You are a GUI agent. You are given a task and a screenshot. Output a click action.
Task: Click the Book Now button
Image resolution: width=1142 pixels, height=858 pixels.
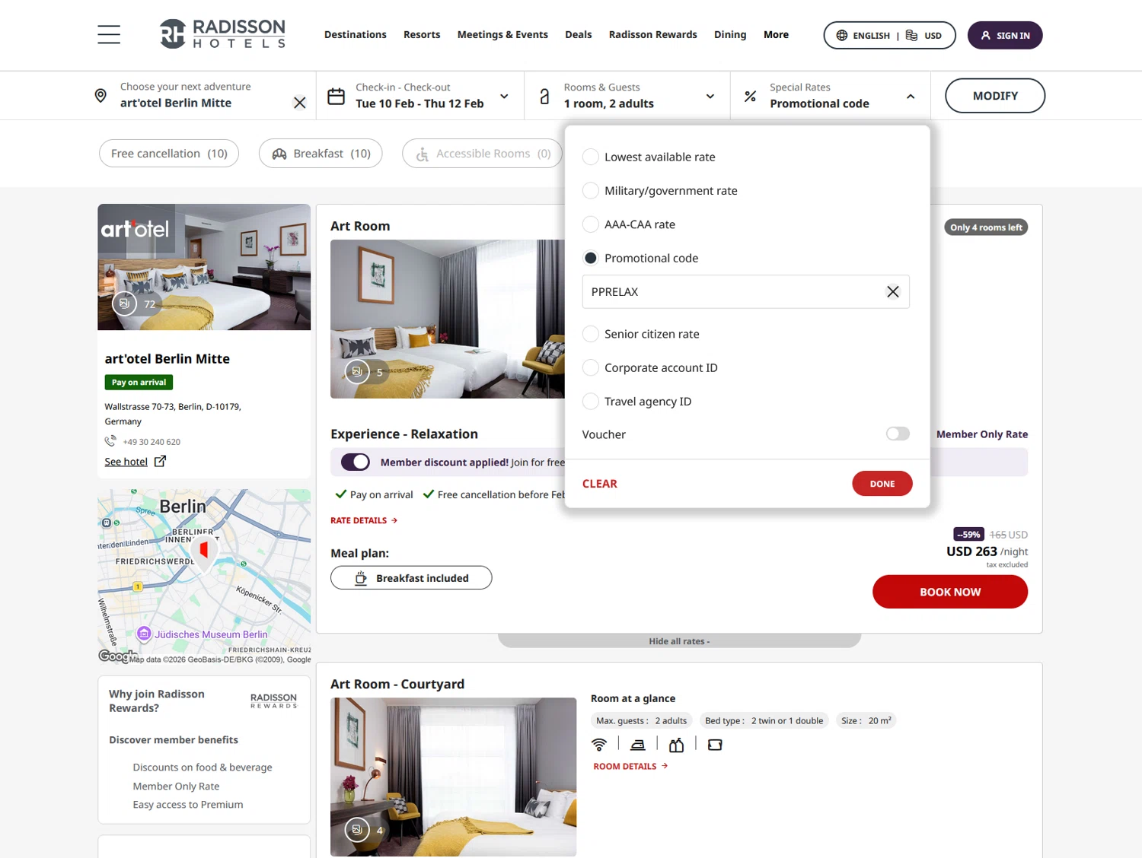[950, 592]
